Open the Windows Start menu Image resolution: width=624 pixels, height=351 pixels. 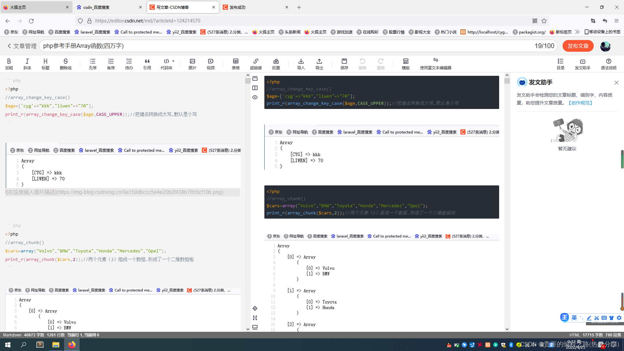[x=8, y=345]
